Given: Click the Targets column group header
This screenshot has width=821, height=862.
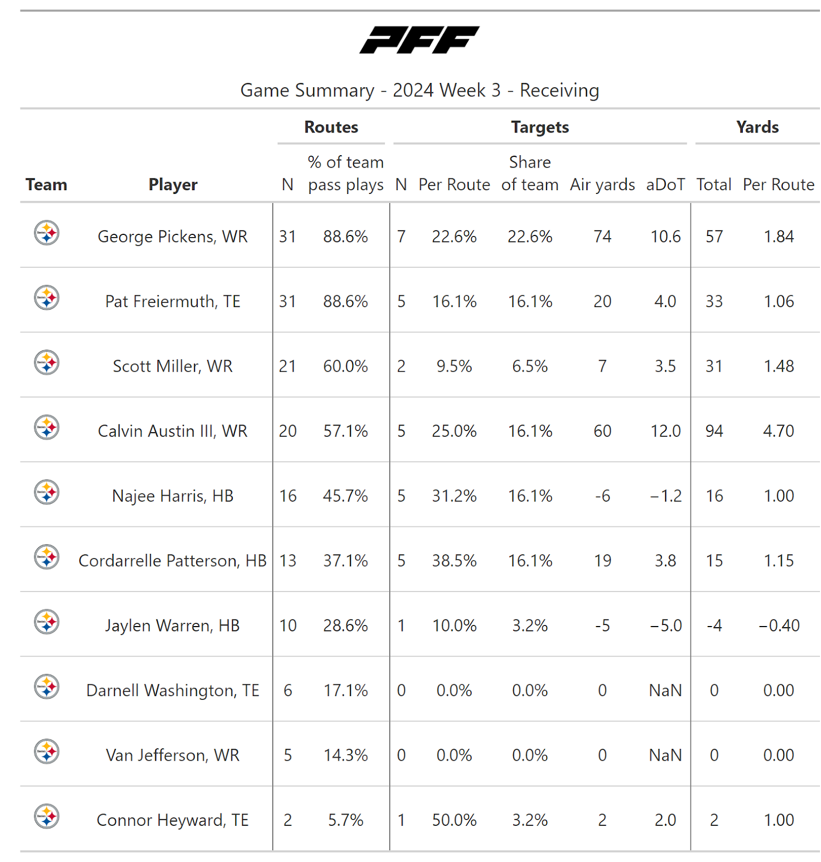Looking at the screenshot, I should point(540,127).
